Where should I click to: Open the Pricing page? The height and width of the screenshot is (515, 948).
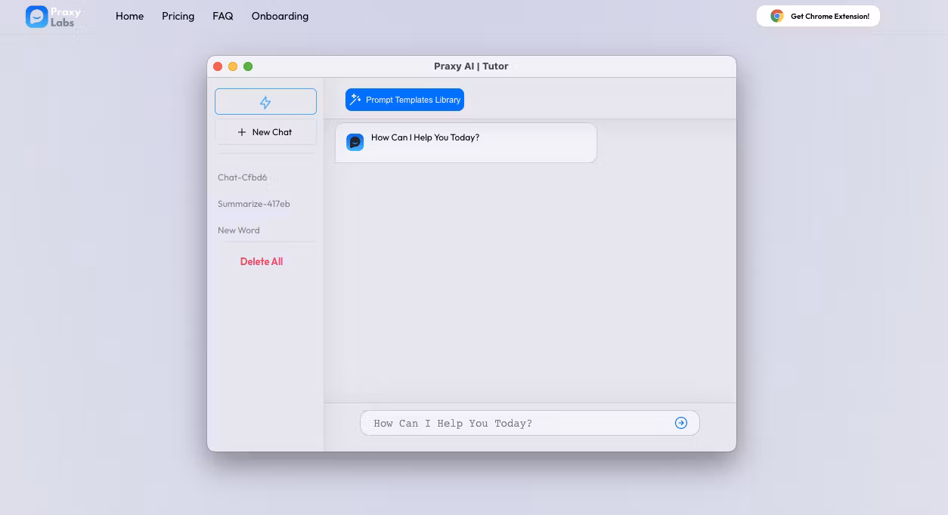pyautogui.click(x=178, y=16)
